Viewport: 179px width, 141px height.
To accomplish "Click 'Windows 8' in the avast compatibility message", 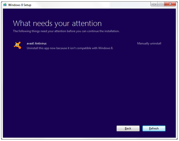I will tap(106, 48).
